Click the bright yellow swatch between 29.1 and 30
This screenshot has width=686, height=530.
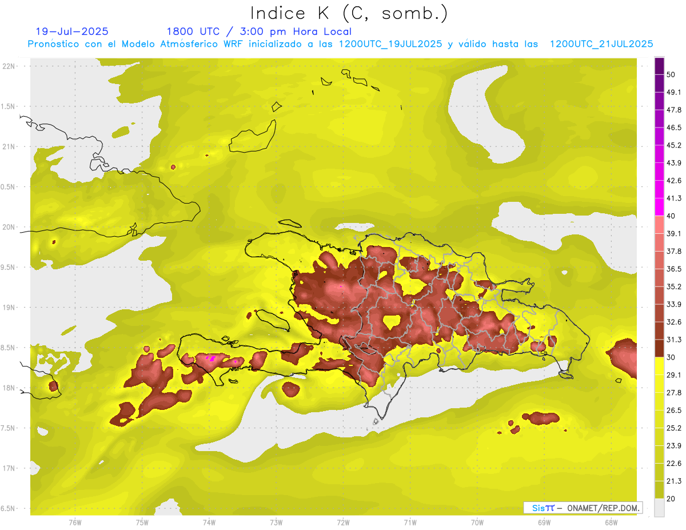(659, 366)
